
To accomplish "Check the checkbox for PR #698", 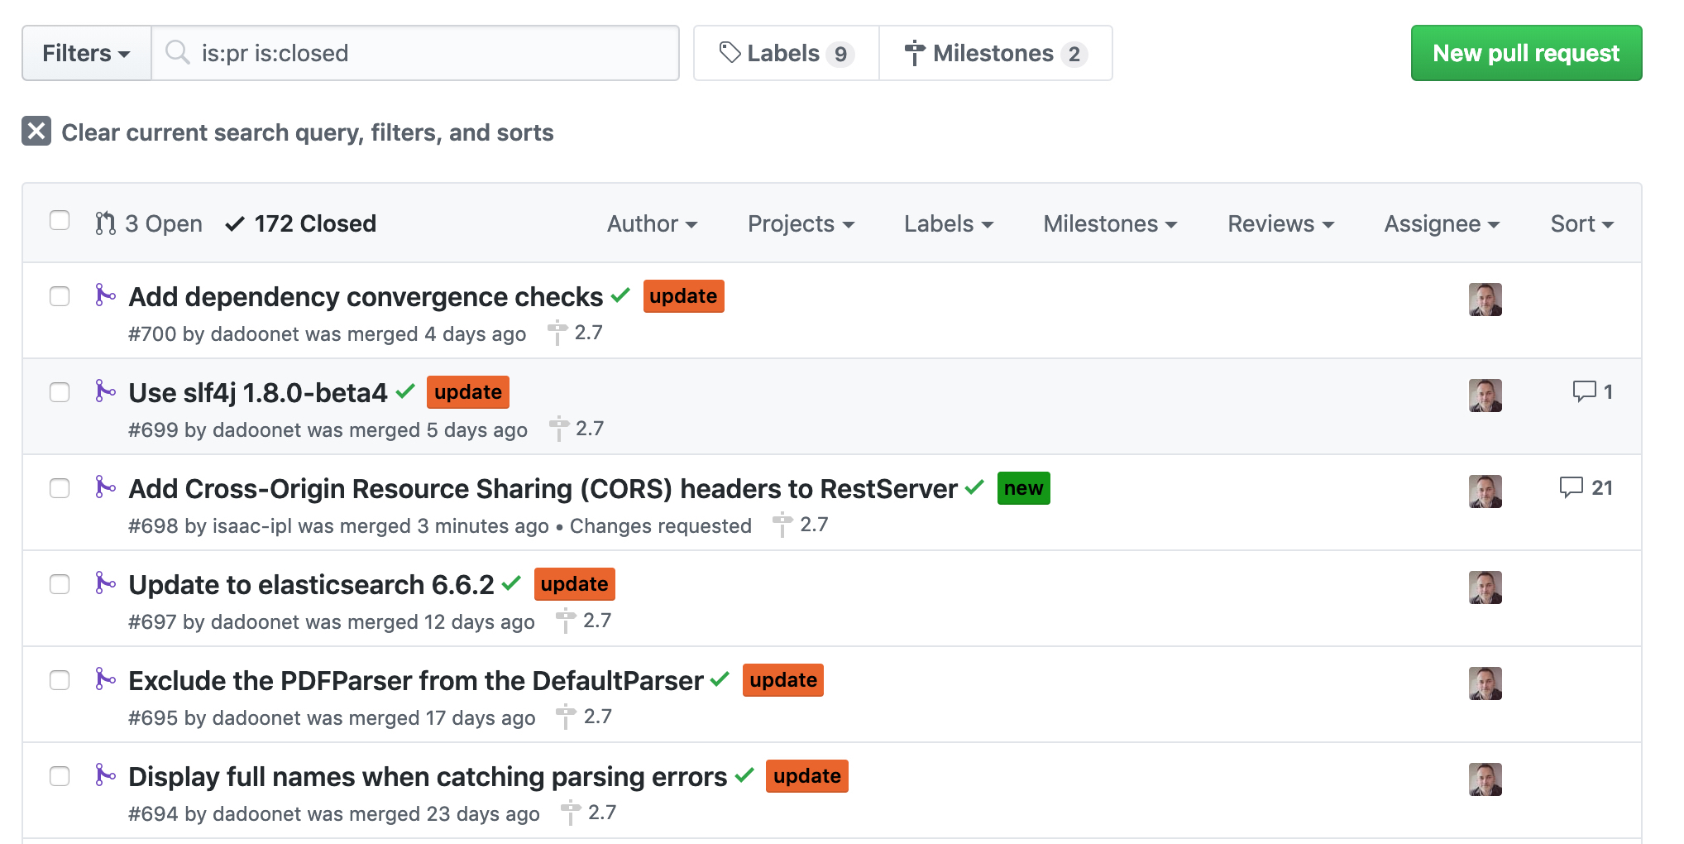I will pos(60,488).
